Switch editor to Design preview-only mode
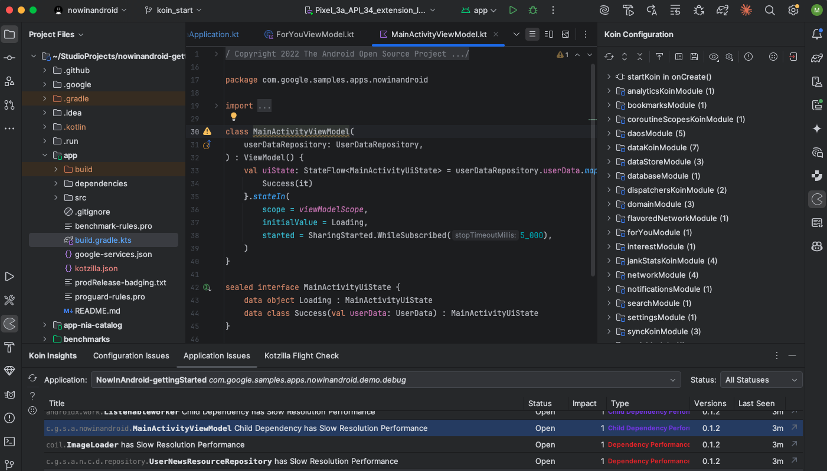 566,34
